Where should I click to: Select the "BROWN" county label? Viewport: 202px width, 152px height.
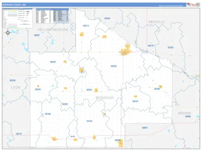pyautogui.click(x=185, y=113)
